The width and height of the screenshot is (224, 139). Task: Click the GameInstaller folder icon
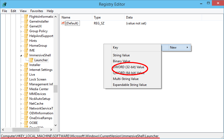(x=26, y=21)
